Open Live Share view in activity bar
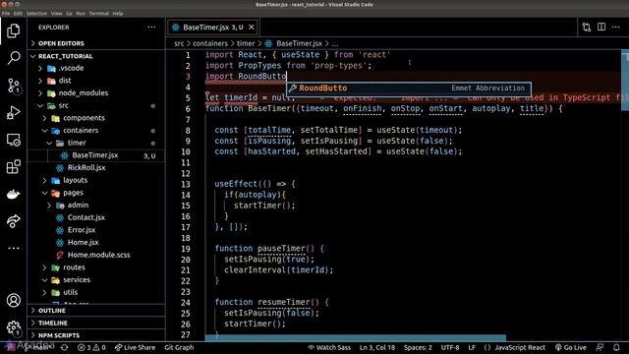 13,221
